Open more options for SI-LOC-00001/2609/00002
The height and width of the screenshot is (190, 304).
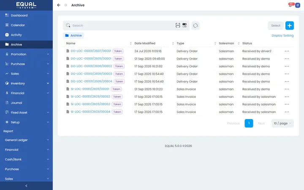(x=287, y=97)
